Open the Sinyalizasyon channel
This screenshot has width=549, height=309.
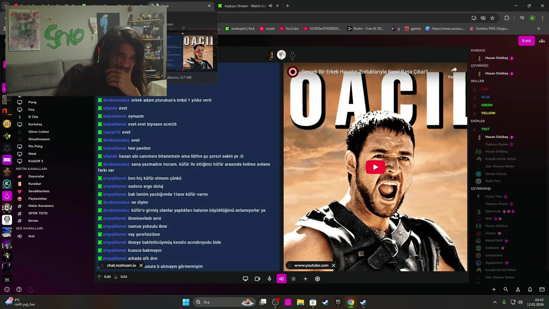pos(39,139)
